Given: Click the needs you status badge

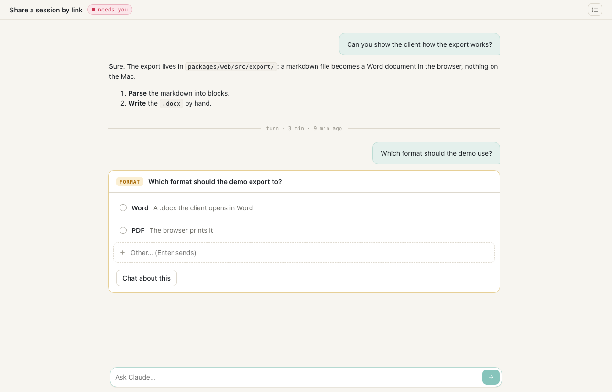Looking at the screenshot, I should click(x=110, y=10).
